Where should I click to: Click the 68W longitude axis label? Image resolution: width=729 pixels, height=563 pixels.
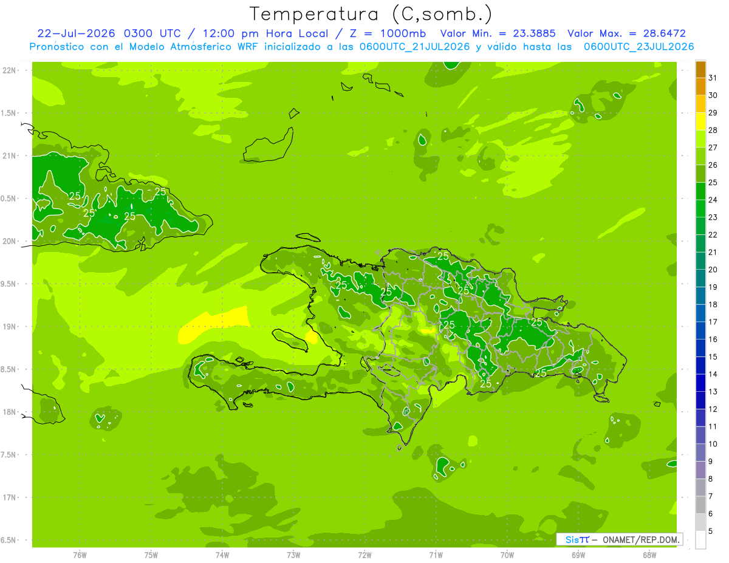tap(649, 554)
